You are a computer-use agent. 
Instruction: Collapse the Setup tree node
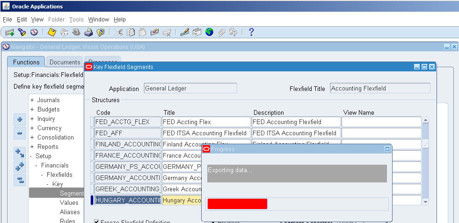tap(31, 156)
